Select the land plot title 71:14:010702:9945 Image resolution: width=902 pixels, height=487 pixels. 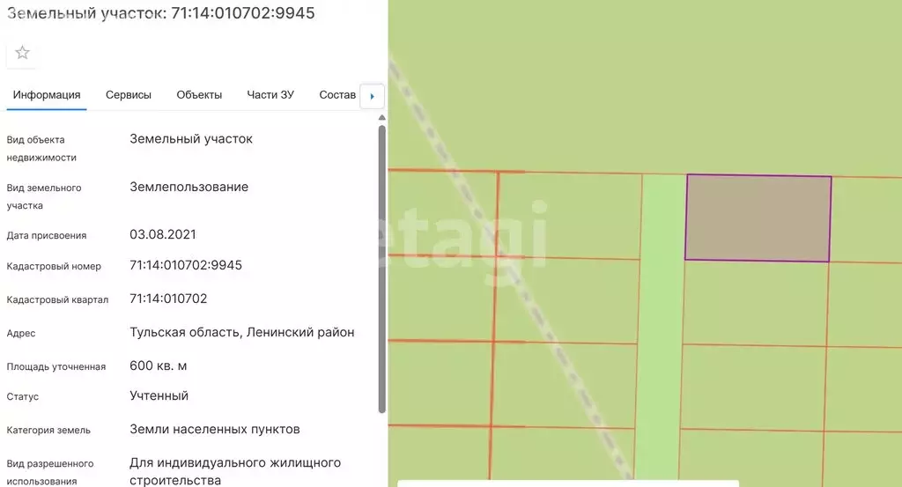[x=161, y=12]
